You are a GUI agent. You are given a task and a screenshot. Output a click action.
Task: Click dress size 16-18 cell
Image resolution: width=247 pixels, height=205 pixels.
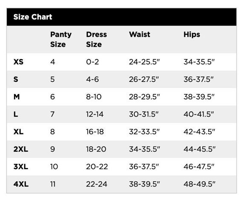pos(95,132)
